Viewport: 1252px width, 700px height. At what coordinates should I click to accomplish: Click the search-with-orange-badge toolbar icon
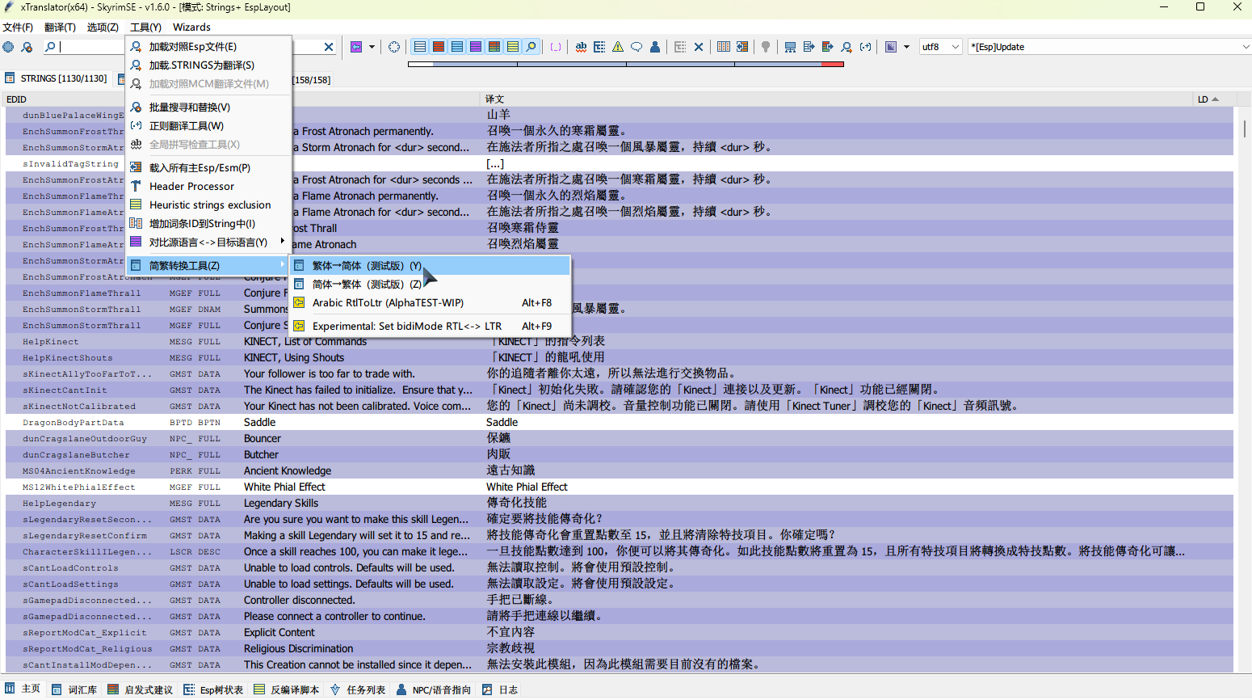(27, 47)
